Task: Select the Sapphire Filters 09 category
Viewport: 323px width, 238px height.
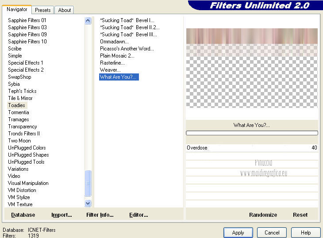Action: [27, 35]
